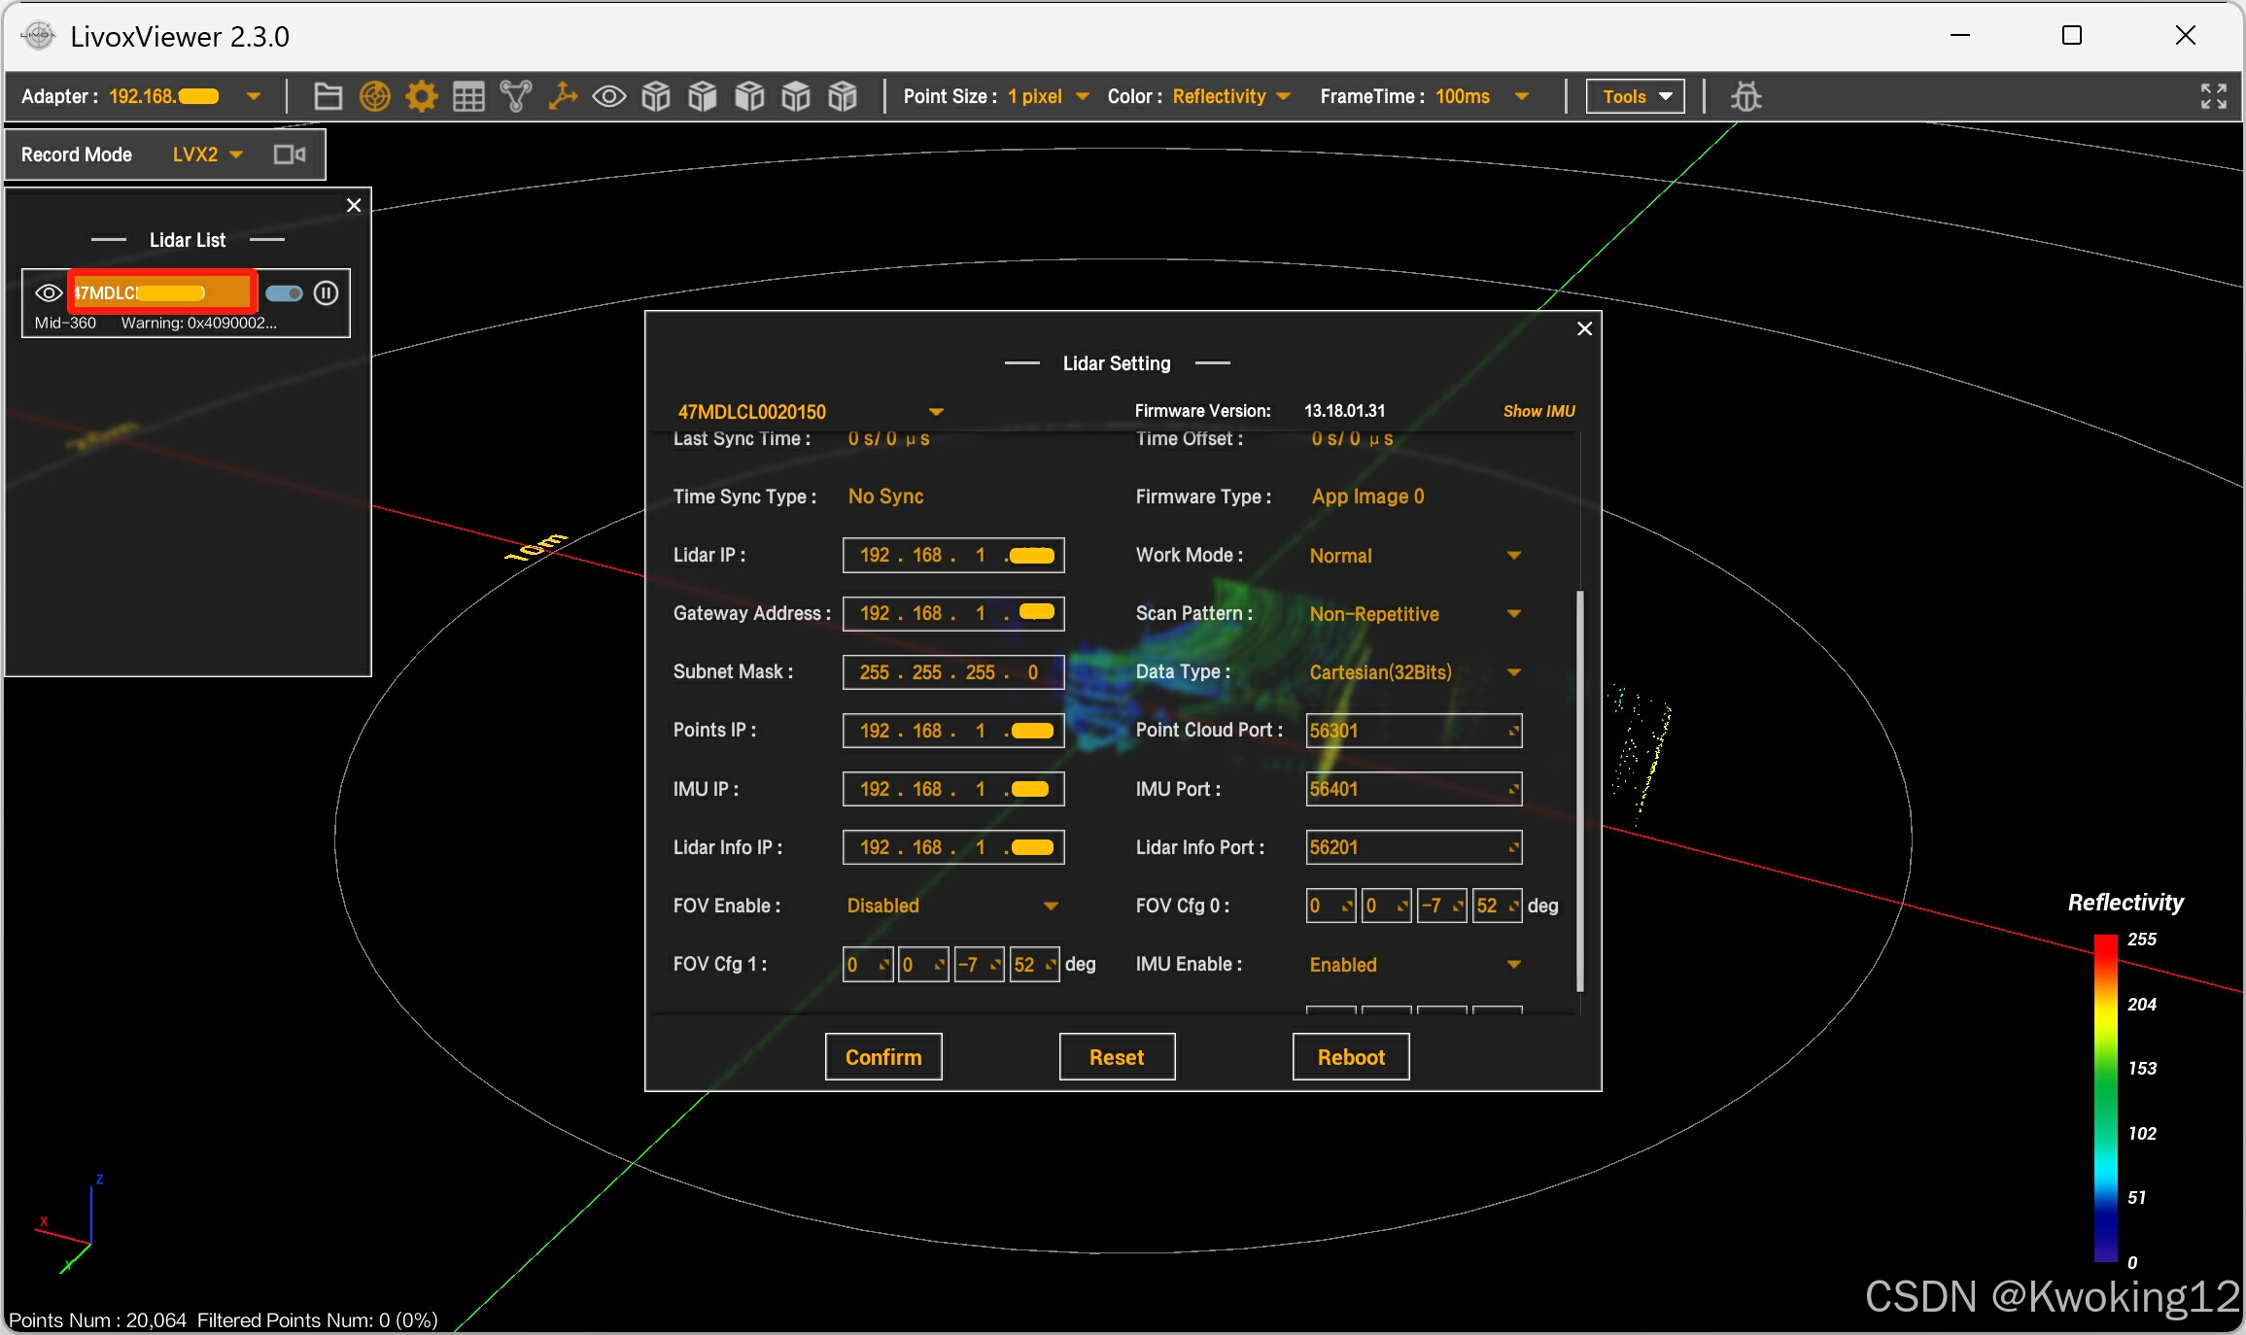
Task: Toggle eye visibility for the Mid-360 lidar
Action: 49,292
